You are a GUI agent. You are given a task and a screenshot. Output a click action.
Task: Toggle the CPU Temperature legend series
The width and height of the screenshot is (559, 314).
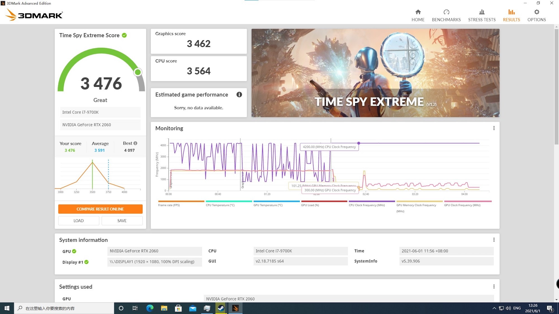(229, 203)
